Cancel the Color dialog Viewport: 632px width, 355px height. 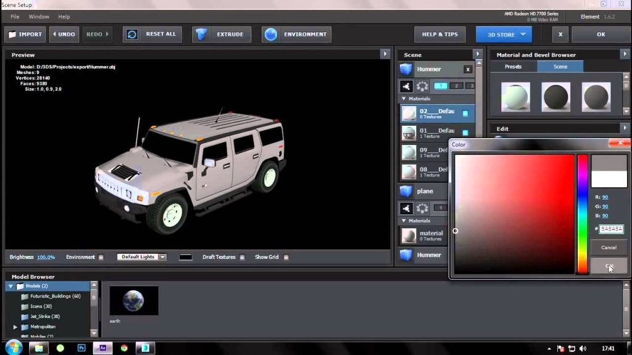pos(609,248)
